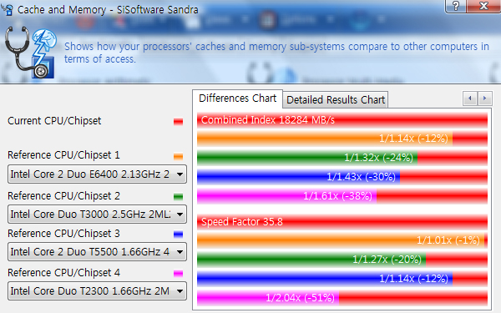Open the Detailed Results Chart tab
Viewport: 501px width, 313px height.
click(336, 100)
